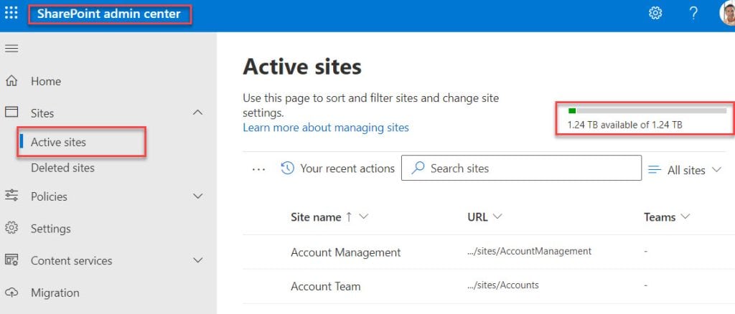Click the Active sites page heading

point(302,67)
